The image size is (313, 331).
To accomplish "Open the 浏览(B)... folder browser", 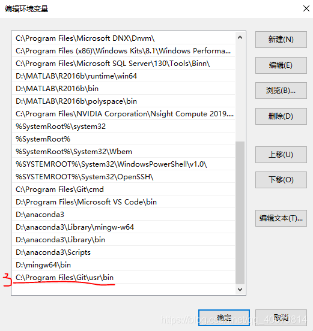I will point(281,91).
